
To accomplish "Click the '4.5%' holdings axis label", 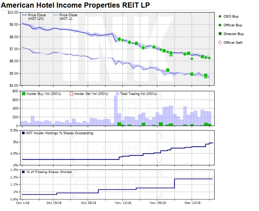I will (14, 154).
